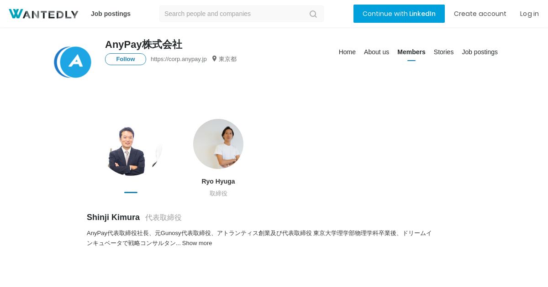Screen dimensions: 548x287
Task: Open the Wantedly logo home link
Action: [x=43, y=14]
